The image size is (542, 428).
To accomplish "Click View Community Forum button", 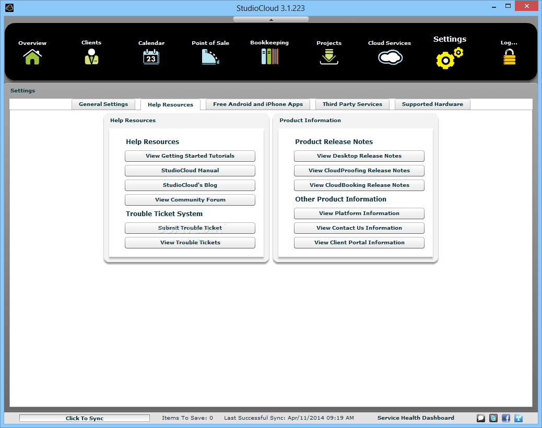I will (190, 200).
